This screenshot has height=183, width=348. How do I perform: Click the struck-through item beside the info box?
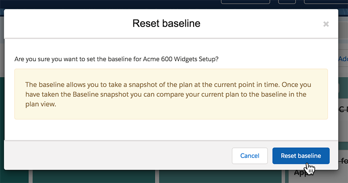[x=343, y=109]
